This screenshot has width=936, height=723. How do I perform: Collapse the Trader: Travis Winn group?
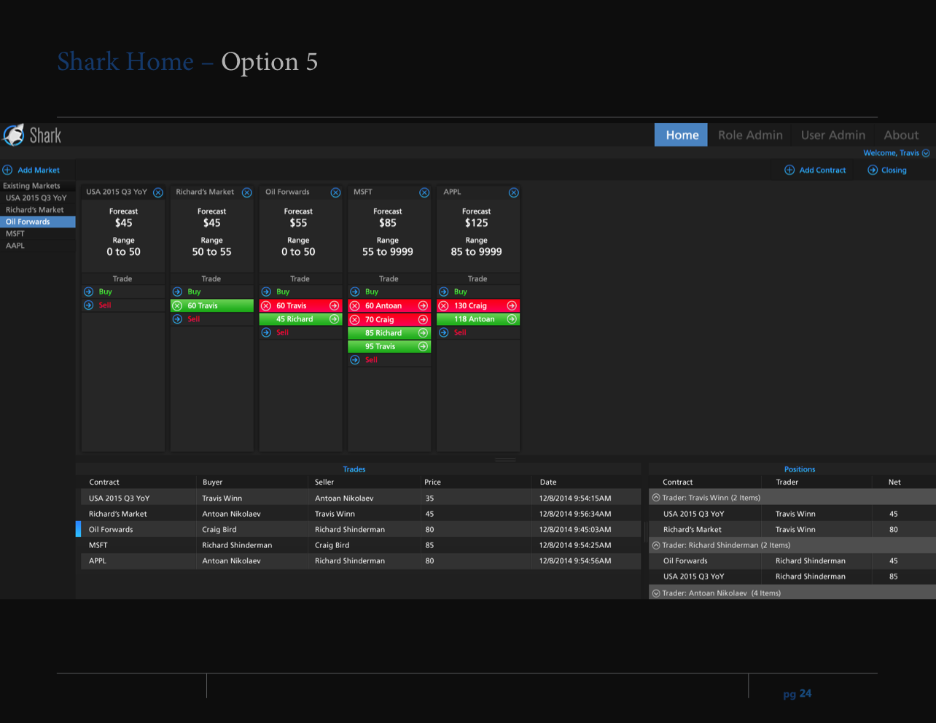click(656, 498)
